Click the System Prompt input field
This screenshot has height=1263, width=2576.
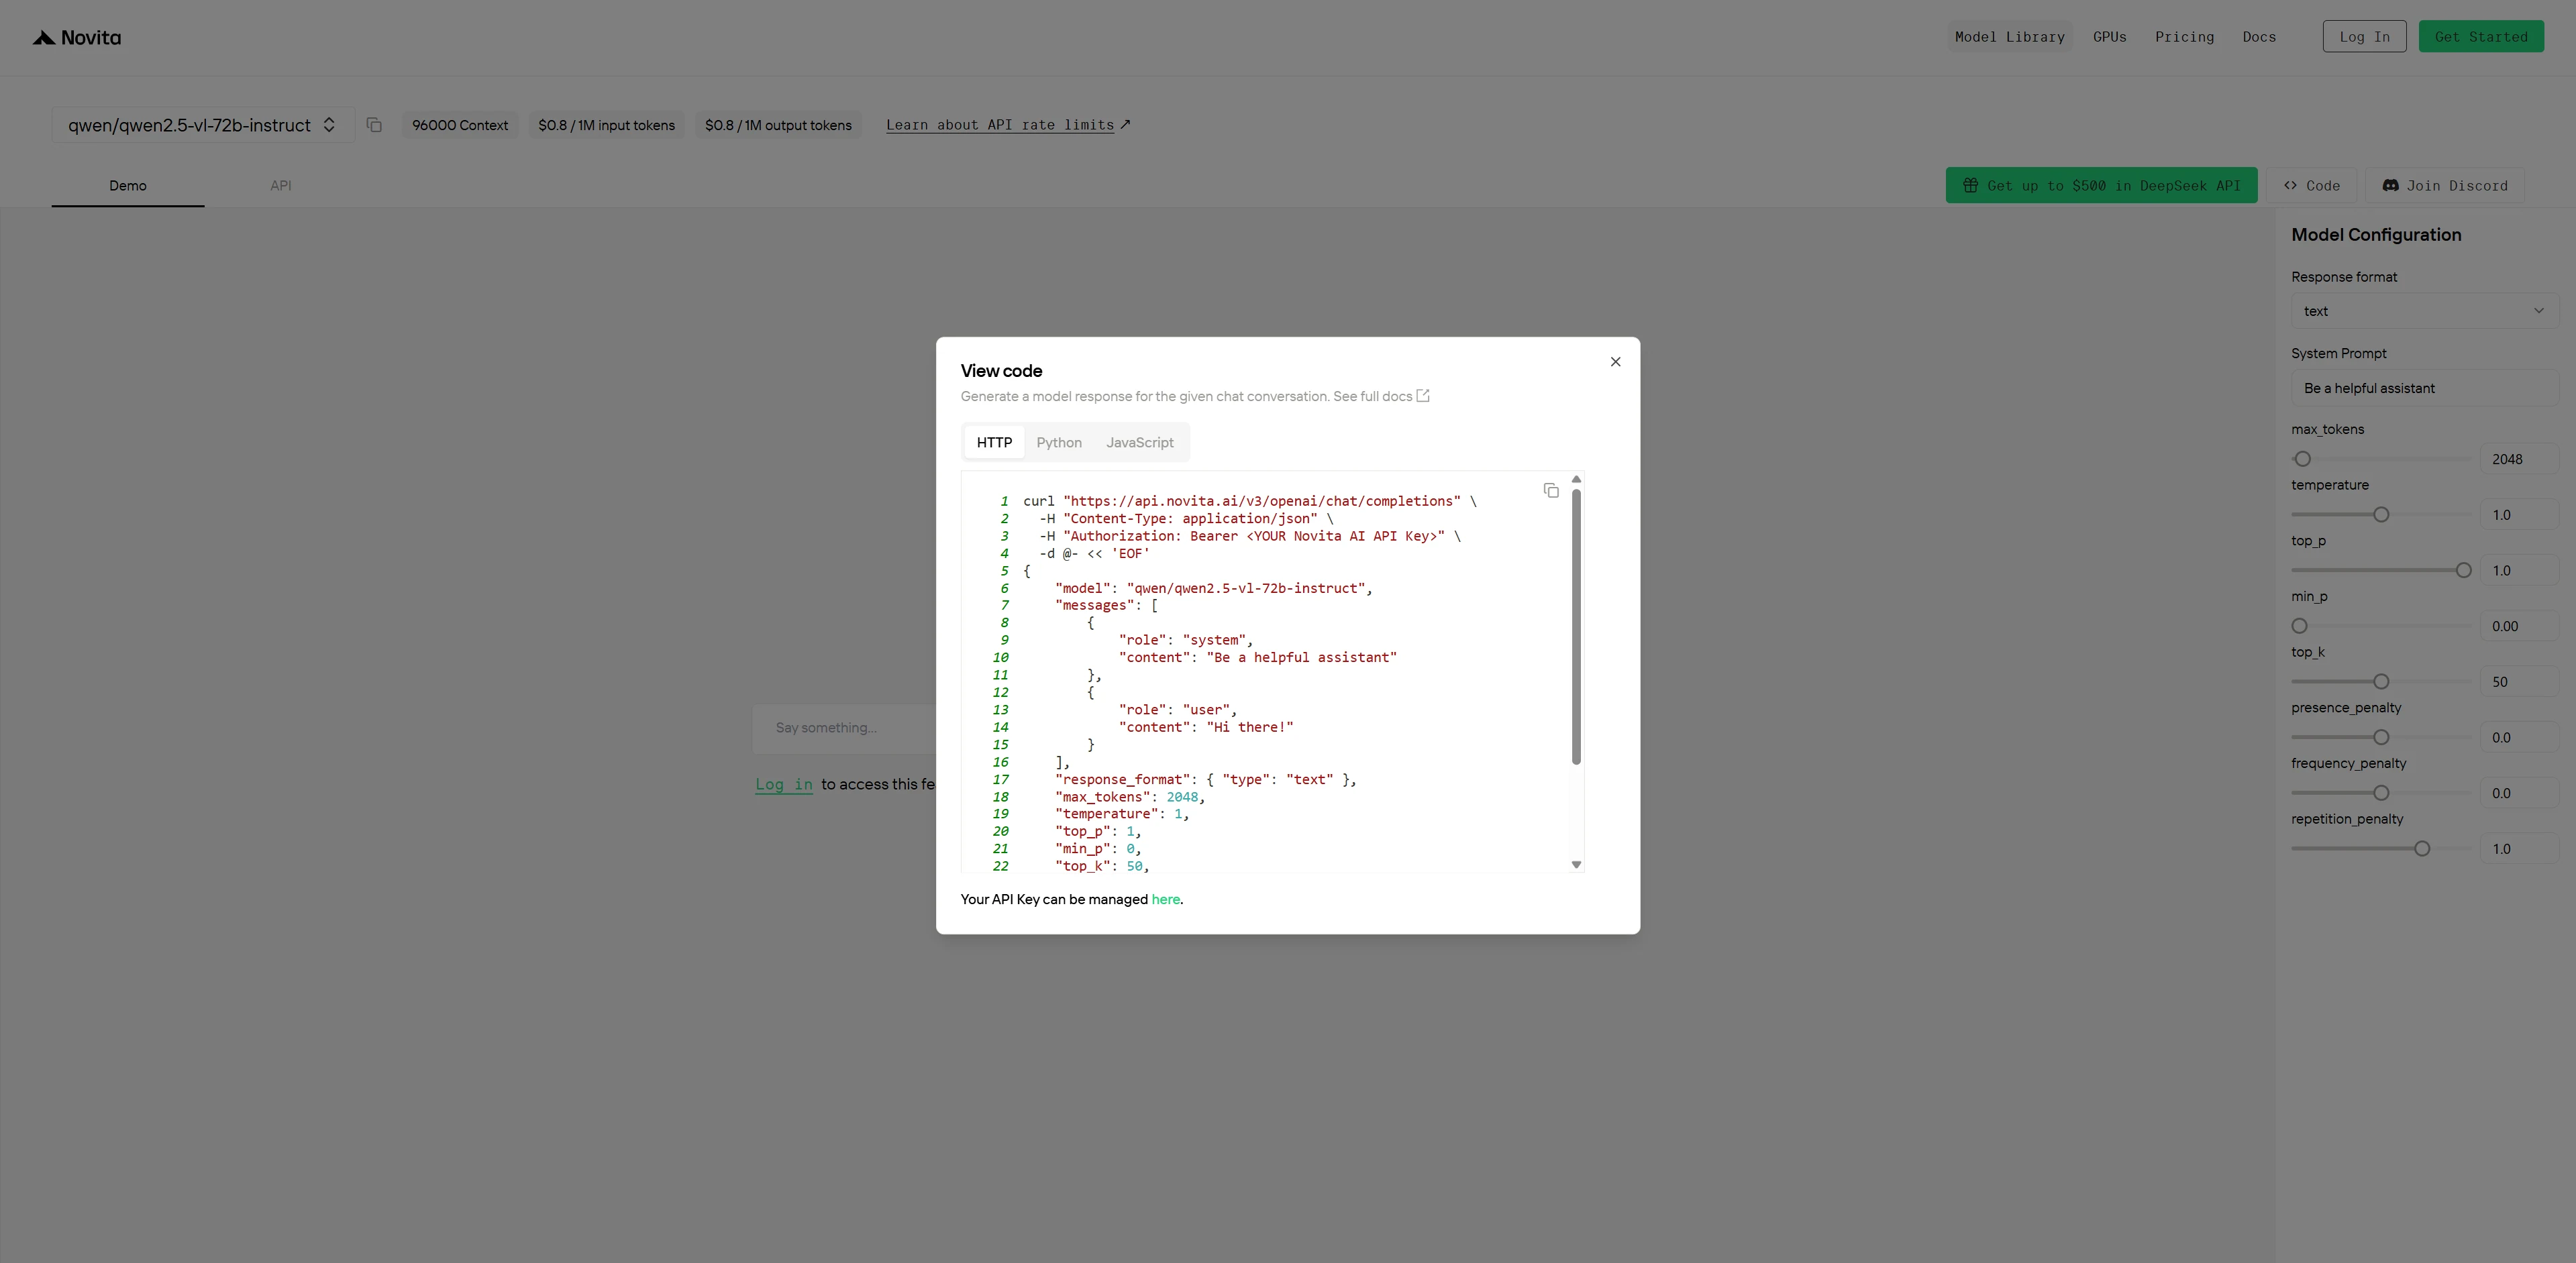point(2424,388)
